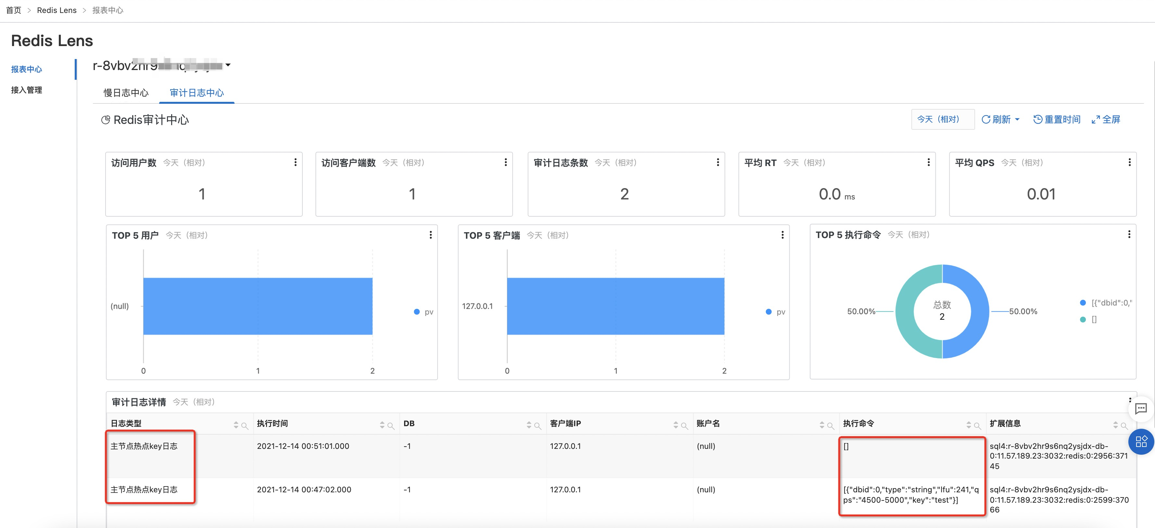The width and height of the screenshot is (1155, 528).
Task: Click the search icon in 账户名 column
Action: click(x=831, y=426)
